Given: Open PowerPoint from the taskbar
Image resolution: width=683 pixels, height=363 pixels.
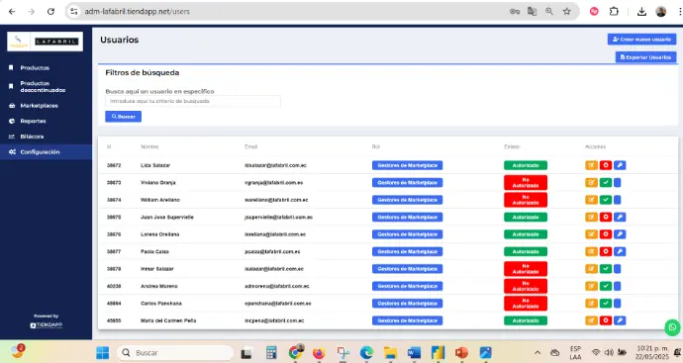Looking at the screenshot, I should pyautogui.click(x=461, y=352).
